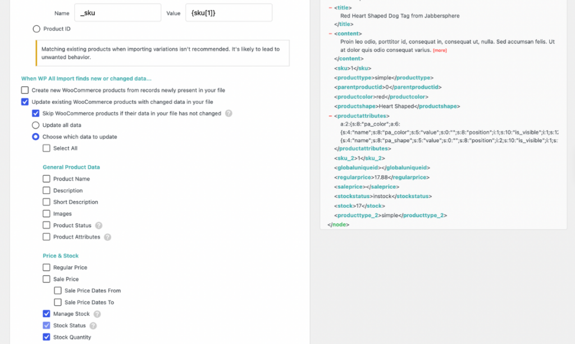The width and height of the screenshot is (575, 344).
Task: Click the Price & Stock heading
Action: pyautogui.click(x=61, y=256)
